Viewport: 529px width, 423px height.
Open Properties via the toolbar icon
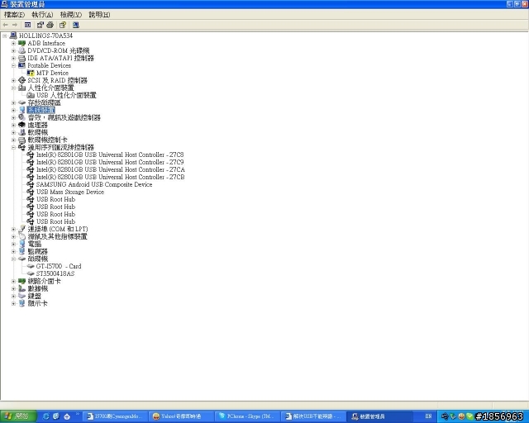[41, 25]
